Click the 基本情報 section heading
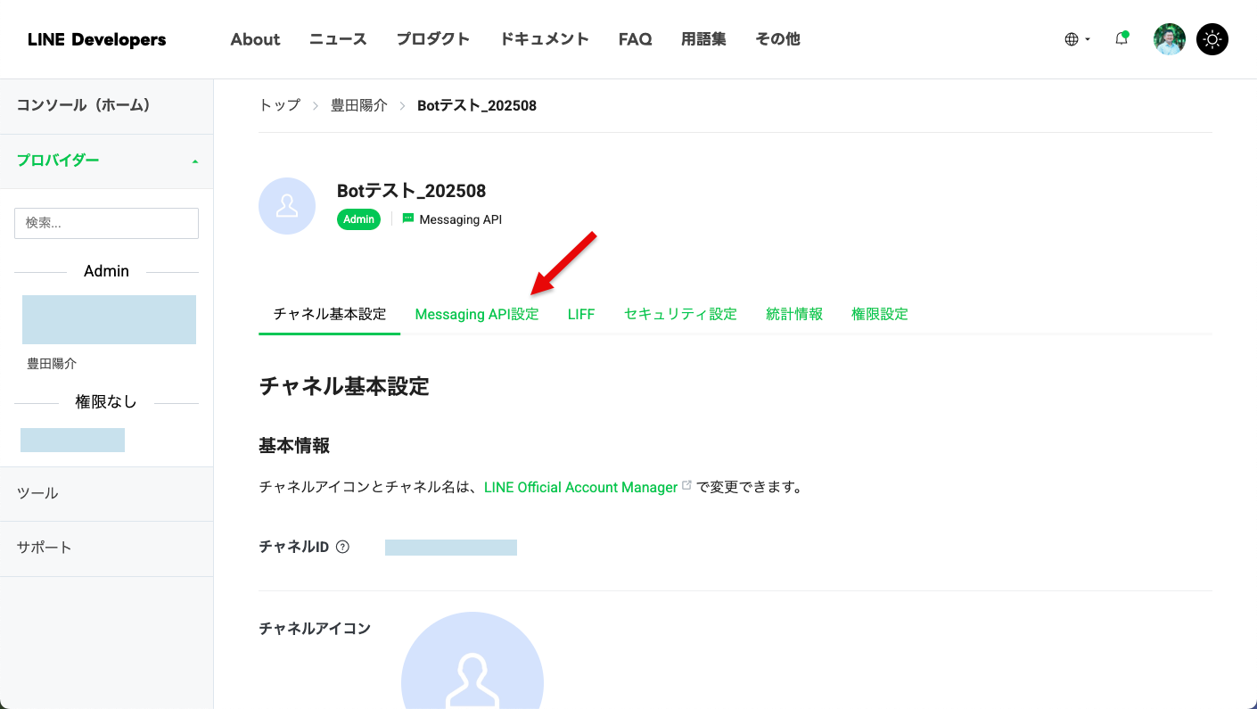The width and height of the screenshot is (1257, 709). [294, 445]
